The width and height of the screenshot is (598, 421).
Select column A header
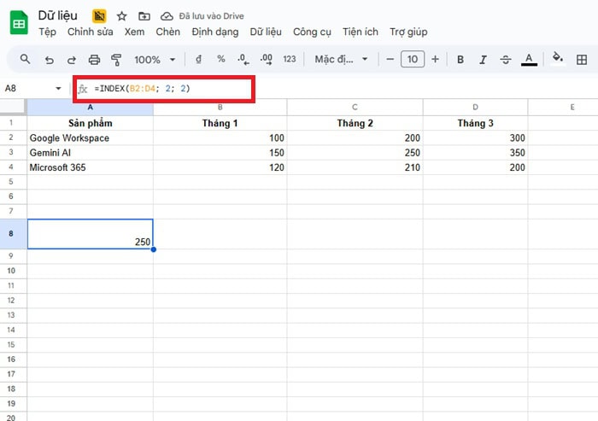[x=91, y=107]
